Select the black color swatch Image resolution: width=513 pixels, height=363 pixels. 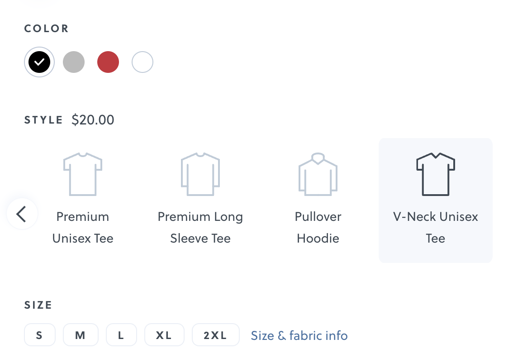click(39, 62)
